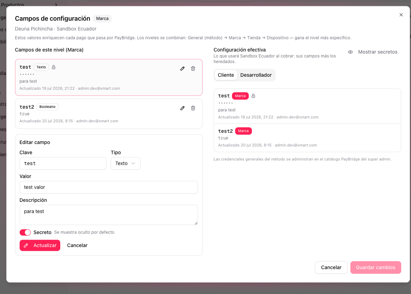The height and width of the screenshot is (294, 411).
Task: Switch to the Desarrollador tab
Action: coord(256,75)
